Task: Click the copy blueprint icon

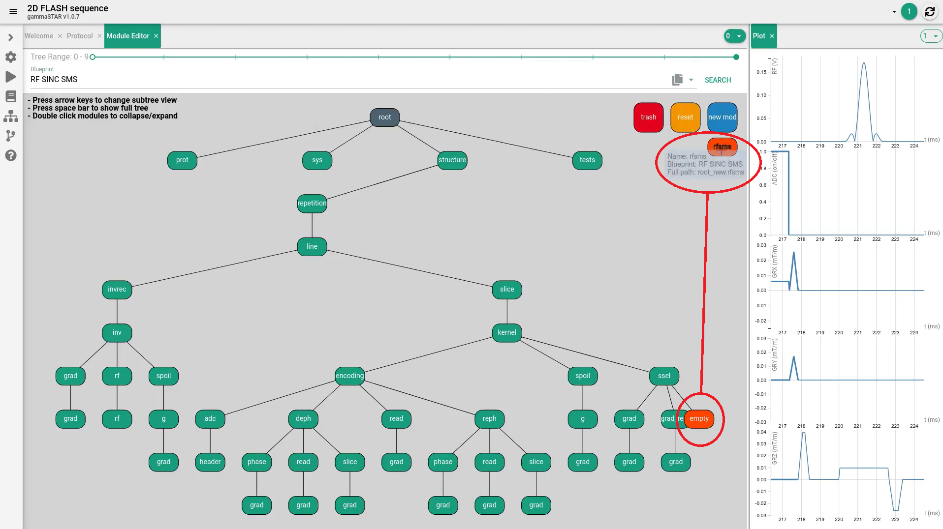Action: click(677, 80)
